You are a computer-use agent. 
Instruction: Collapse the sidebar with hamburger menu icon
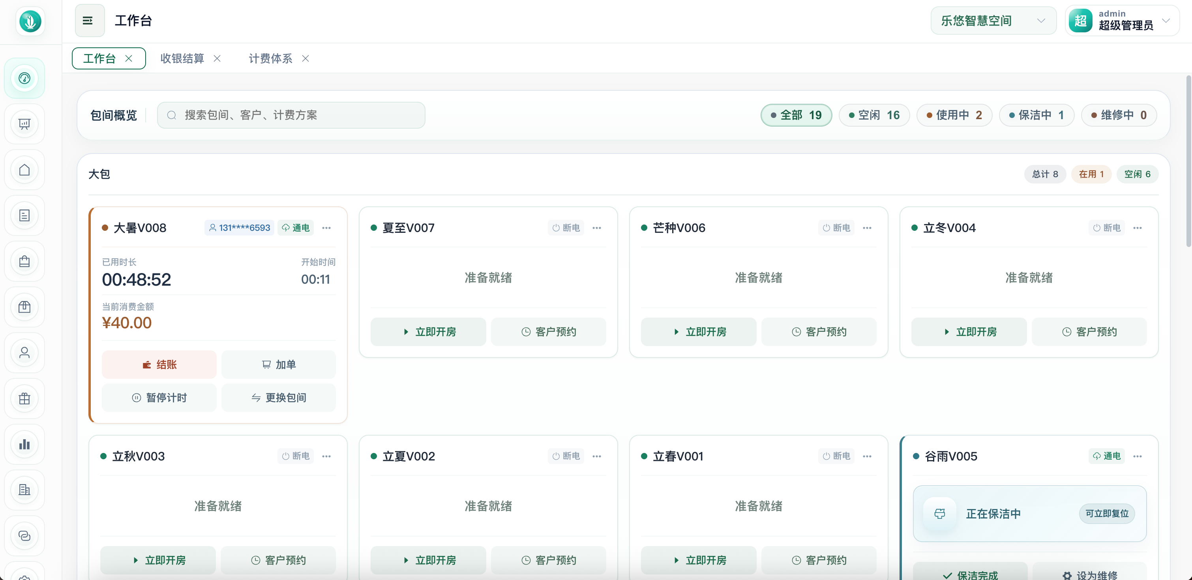click(x=88, y=21)
